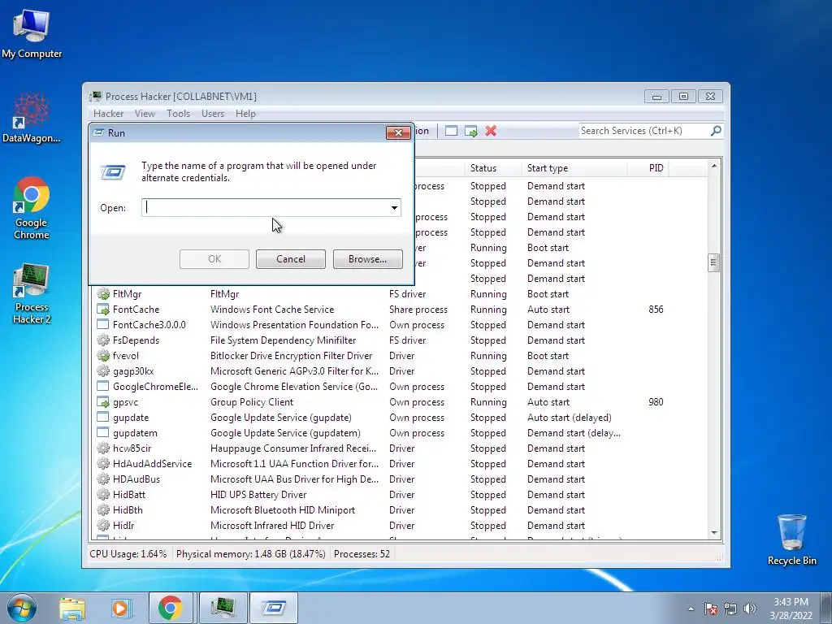Click the window icon of the gupdate service
This screenshot has height=624, width=832.
(x=103, y=418)
